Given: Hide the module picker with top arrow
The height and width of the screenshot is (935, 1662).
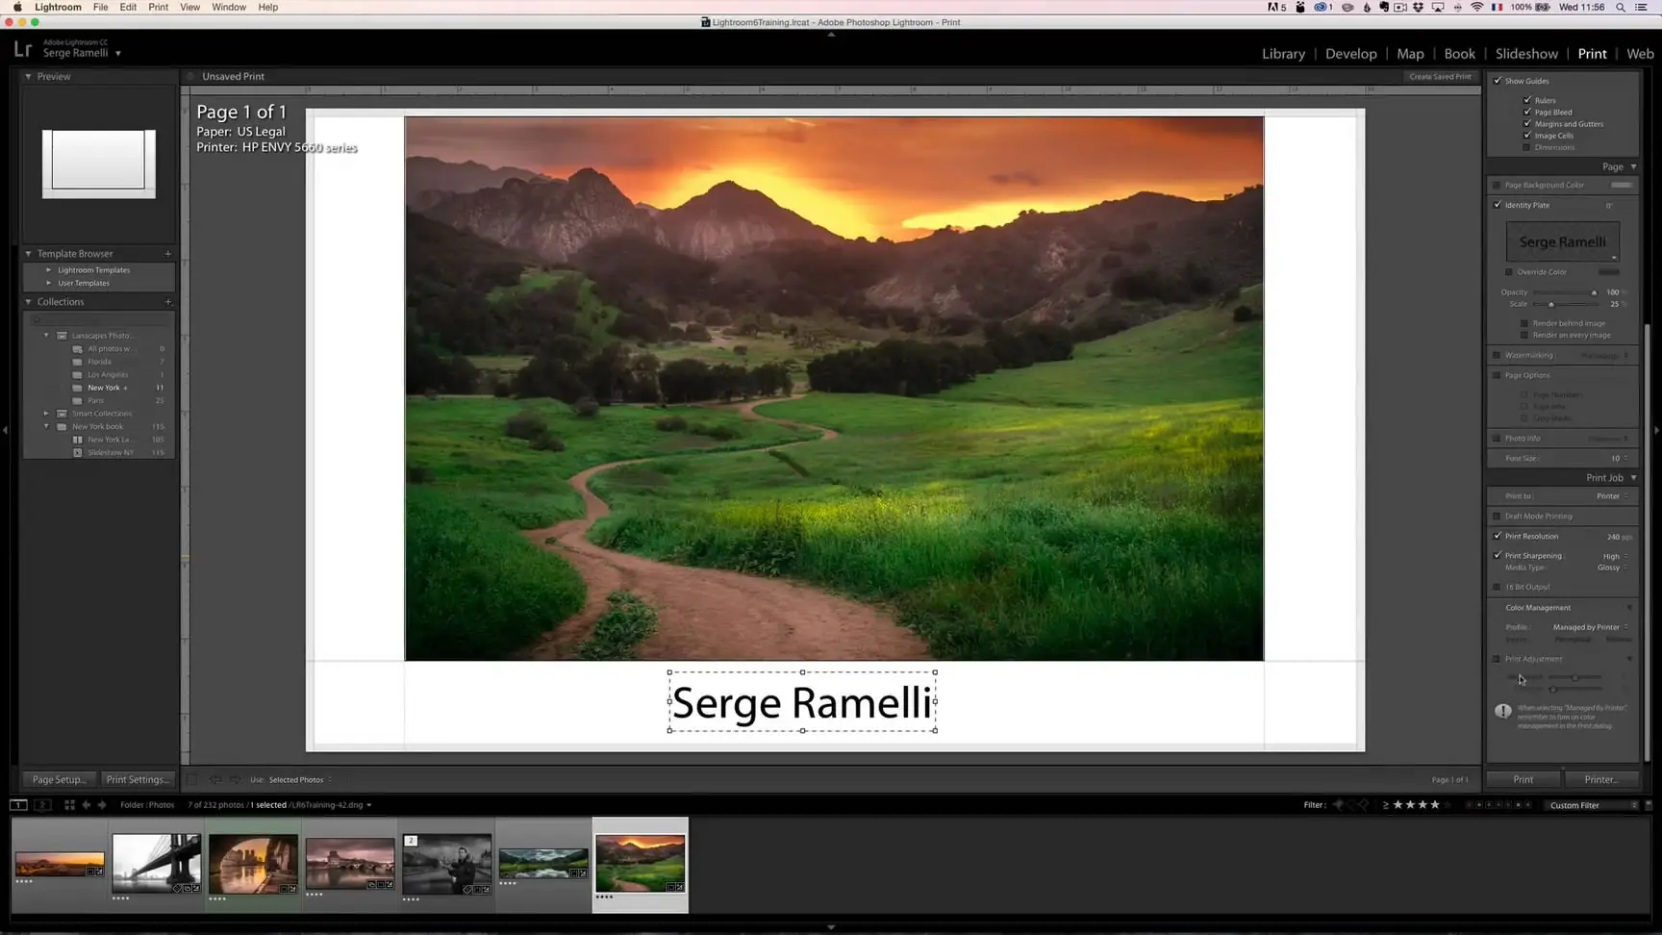Looking at the screenshot, I should coord(831,34).
